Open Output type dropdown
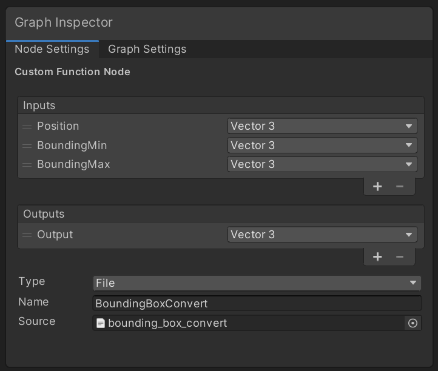 click(322, 235)
